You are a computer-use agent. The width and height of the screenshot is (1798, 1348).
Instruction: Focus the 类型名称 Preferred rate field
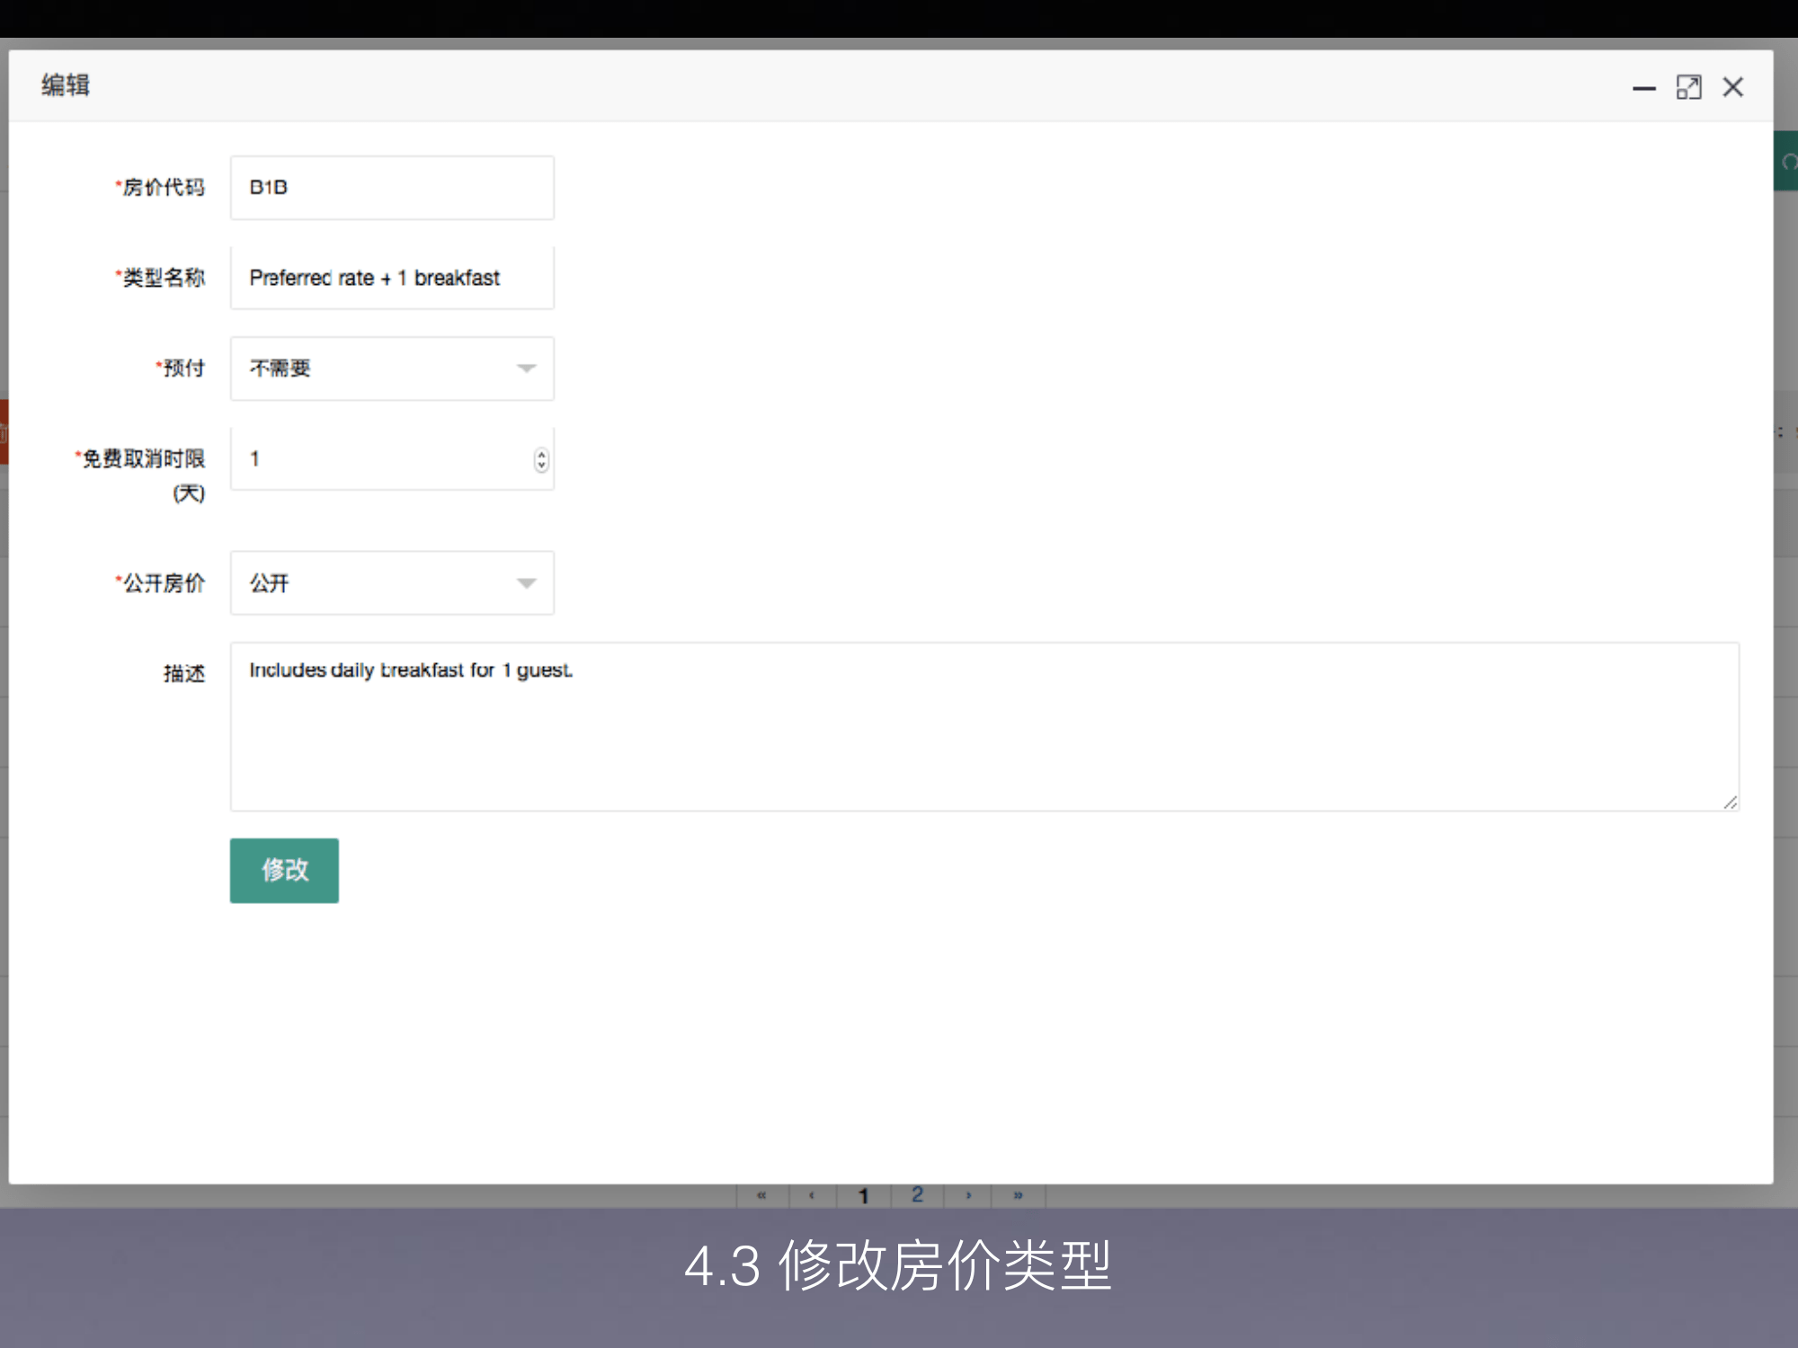pyautogui.click(x=392, y=278)
